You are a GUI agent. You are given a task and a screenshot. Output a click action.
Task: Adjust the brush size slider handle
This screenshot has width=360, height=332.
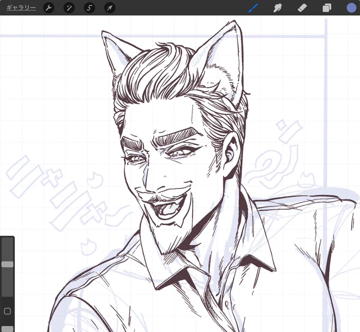tap(7, 264)
